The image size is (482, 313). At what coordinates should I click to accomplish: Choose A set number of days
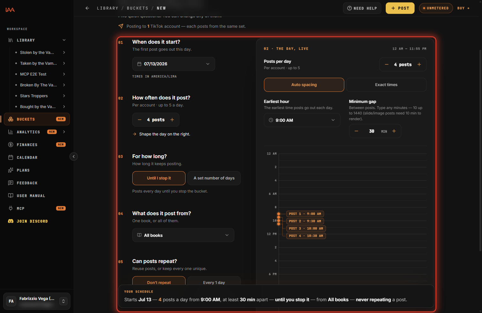pos(214,178)
